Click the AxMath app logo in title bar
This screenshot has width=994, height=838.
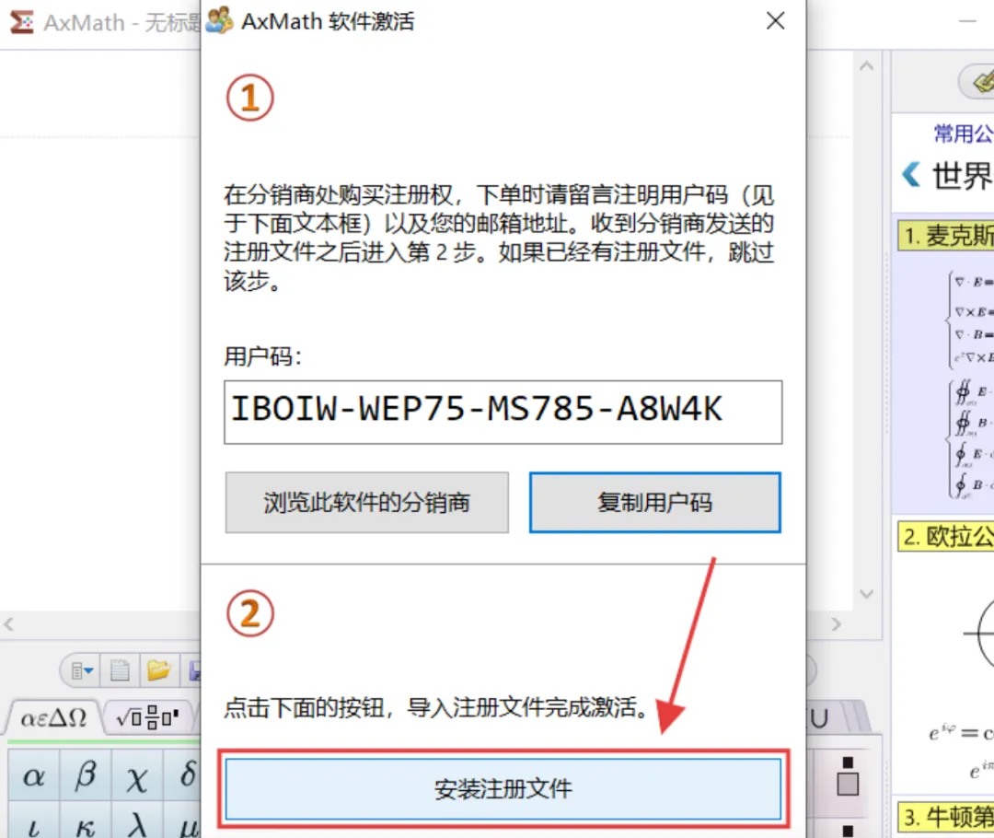click(22, 22)
